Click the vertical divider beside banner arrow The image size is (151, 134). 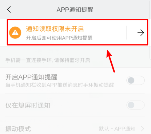tap(127, 33)
